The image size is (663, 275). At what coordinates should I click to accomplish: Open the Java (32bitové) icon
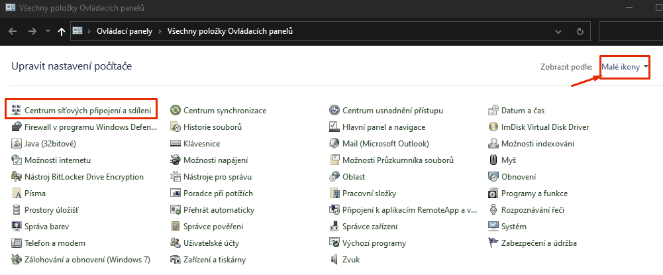pyautogui.click(x=17, y=144)
